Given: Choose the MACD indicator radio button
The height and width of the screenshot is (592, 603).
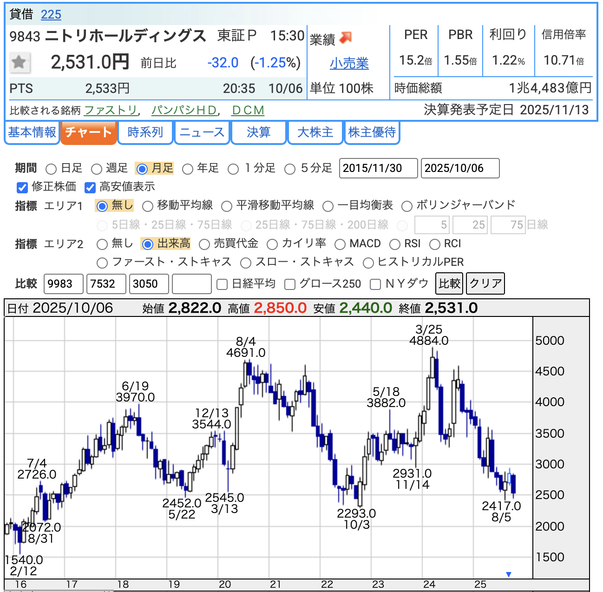Looking at the screenshot, I should 340,244.
